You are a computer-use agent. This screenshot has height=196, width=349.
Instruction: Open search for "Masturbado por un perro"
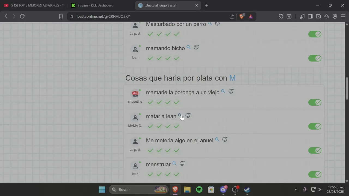click(x=210, y=23)
